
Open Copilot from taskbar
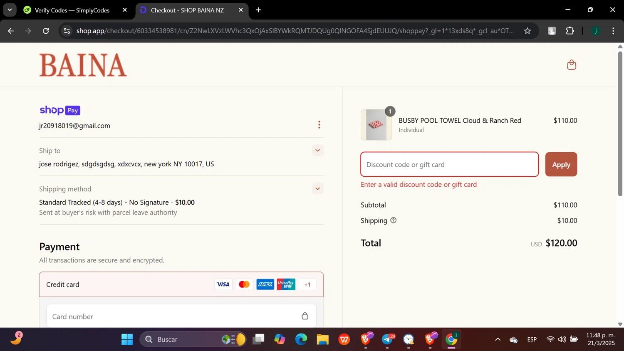point(280,339)
